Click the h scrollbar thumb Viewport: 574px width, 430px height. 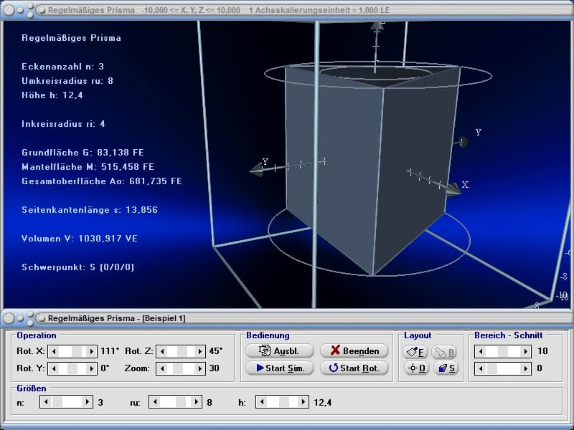point(284,402)
